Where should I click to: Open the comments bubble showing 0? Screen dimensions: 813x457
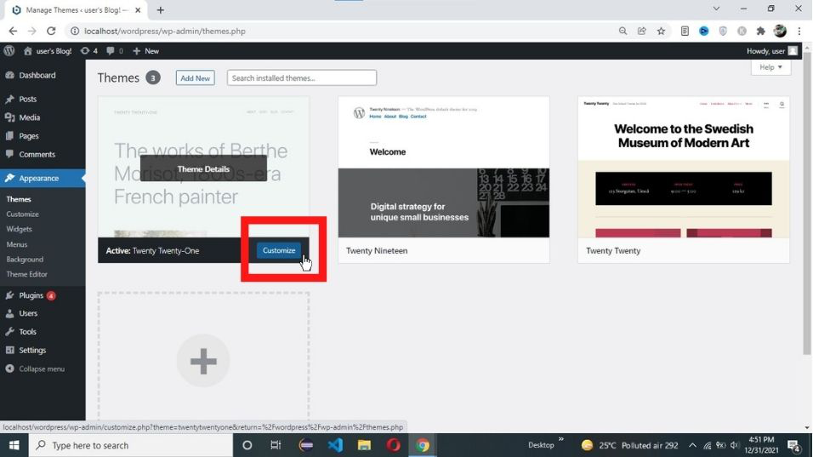[115, 51]
